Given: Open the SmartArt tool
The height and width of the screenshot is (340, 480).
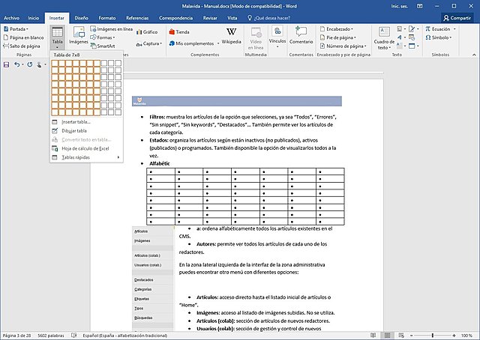Looking at the screenshot, I should (x=103, y=46).
